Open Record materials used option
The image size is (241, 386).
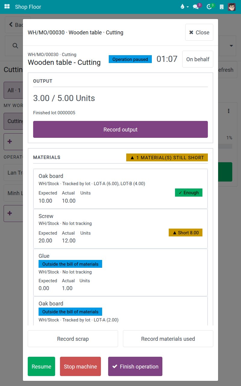(168, 339)
